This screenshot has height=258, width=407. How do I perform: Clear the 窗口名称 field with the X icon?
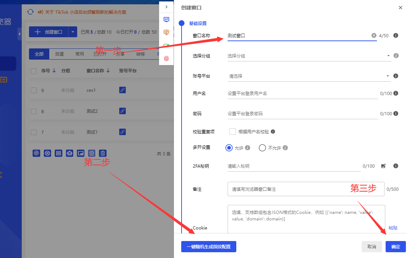point(374,35)
